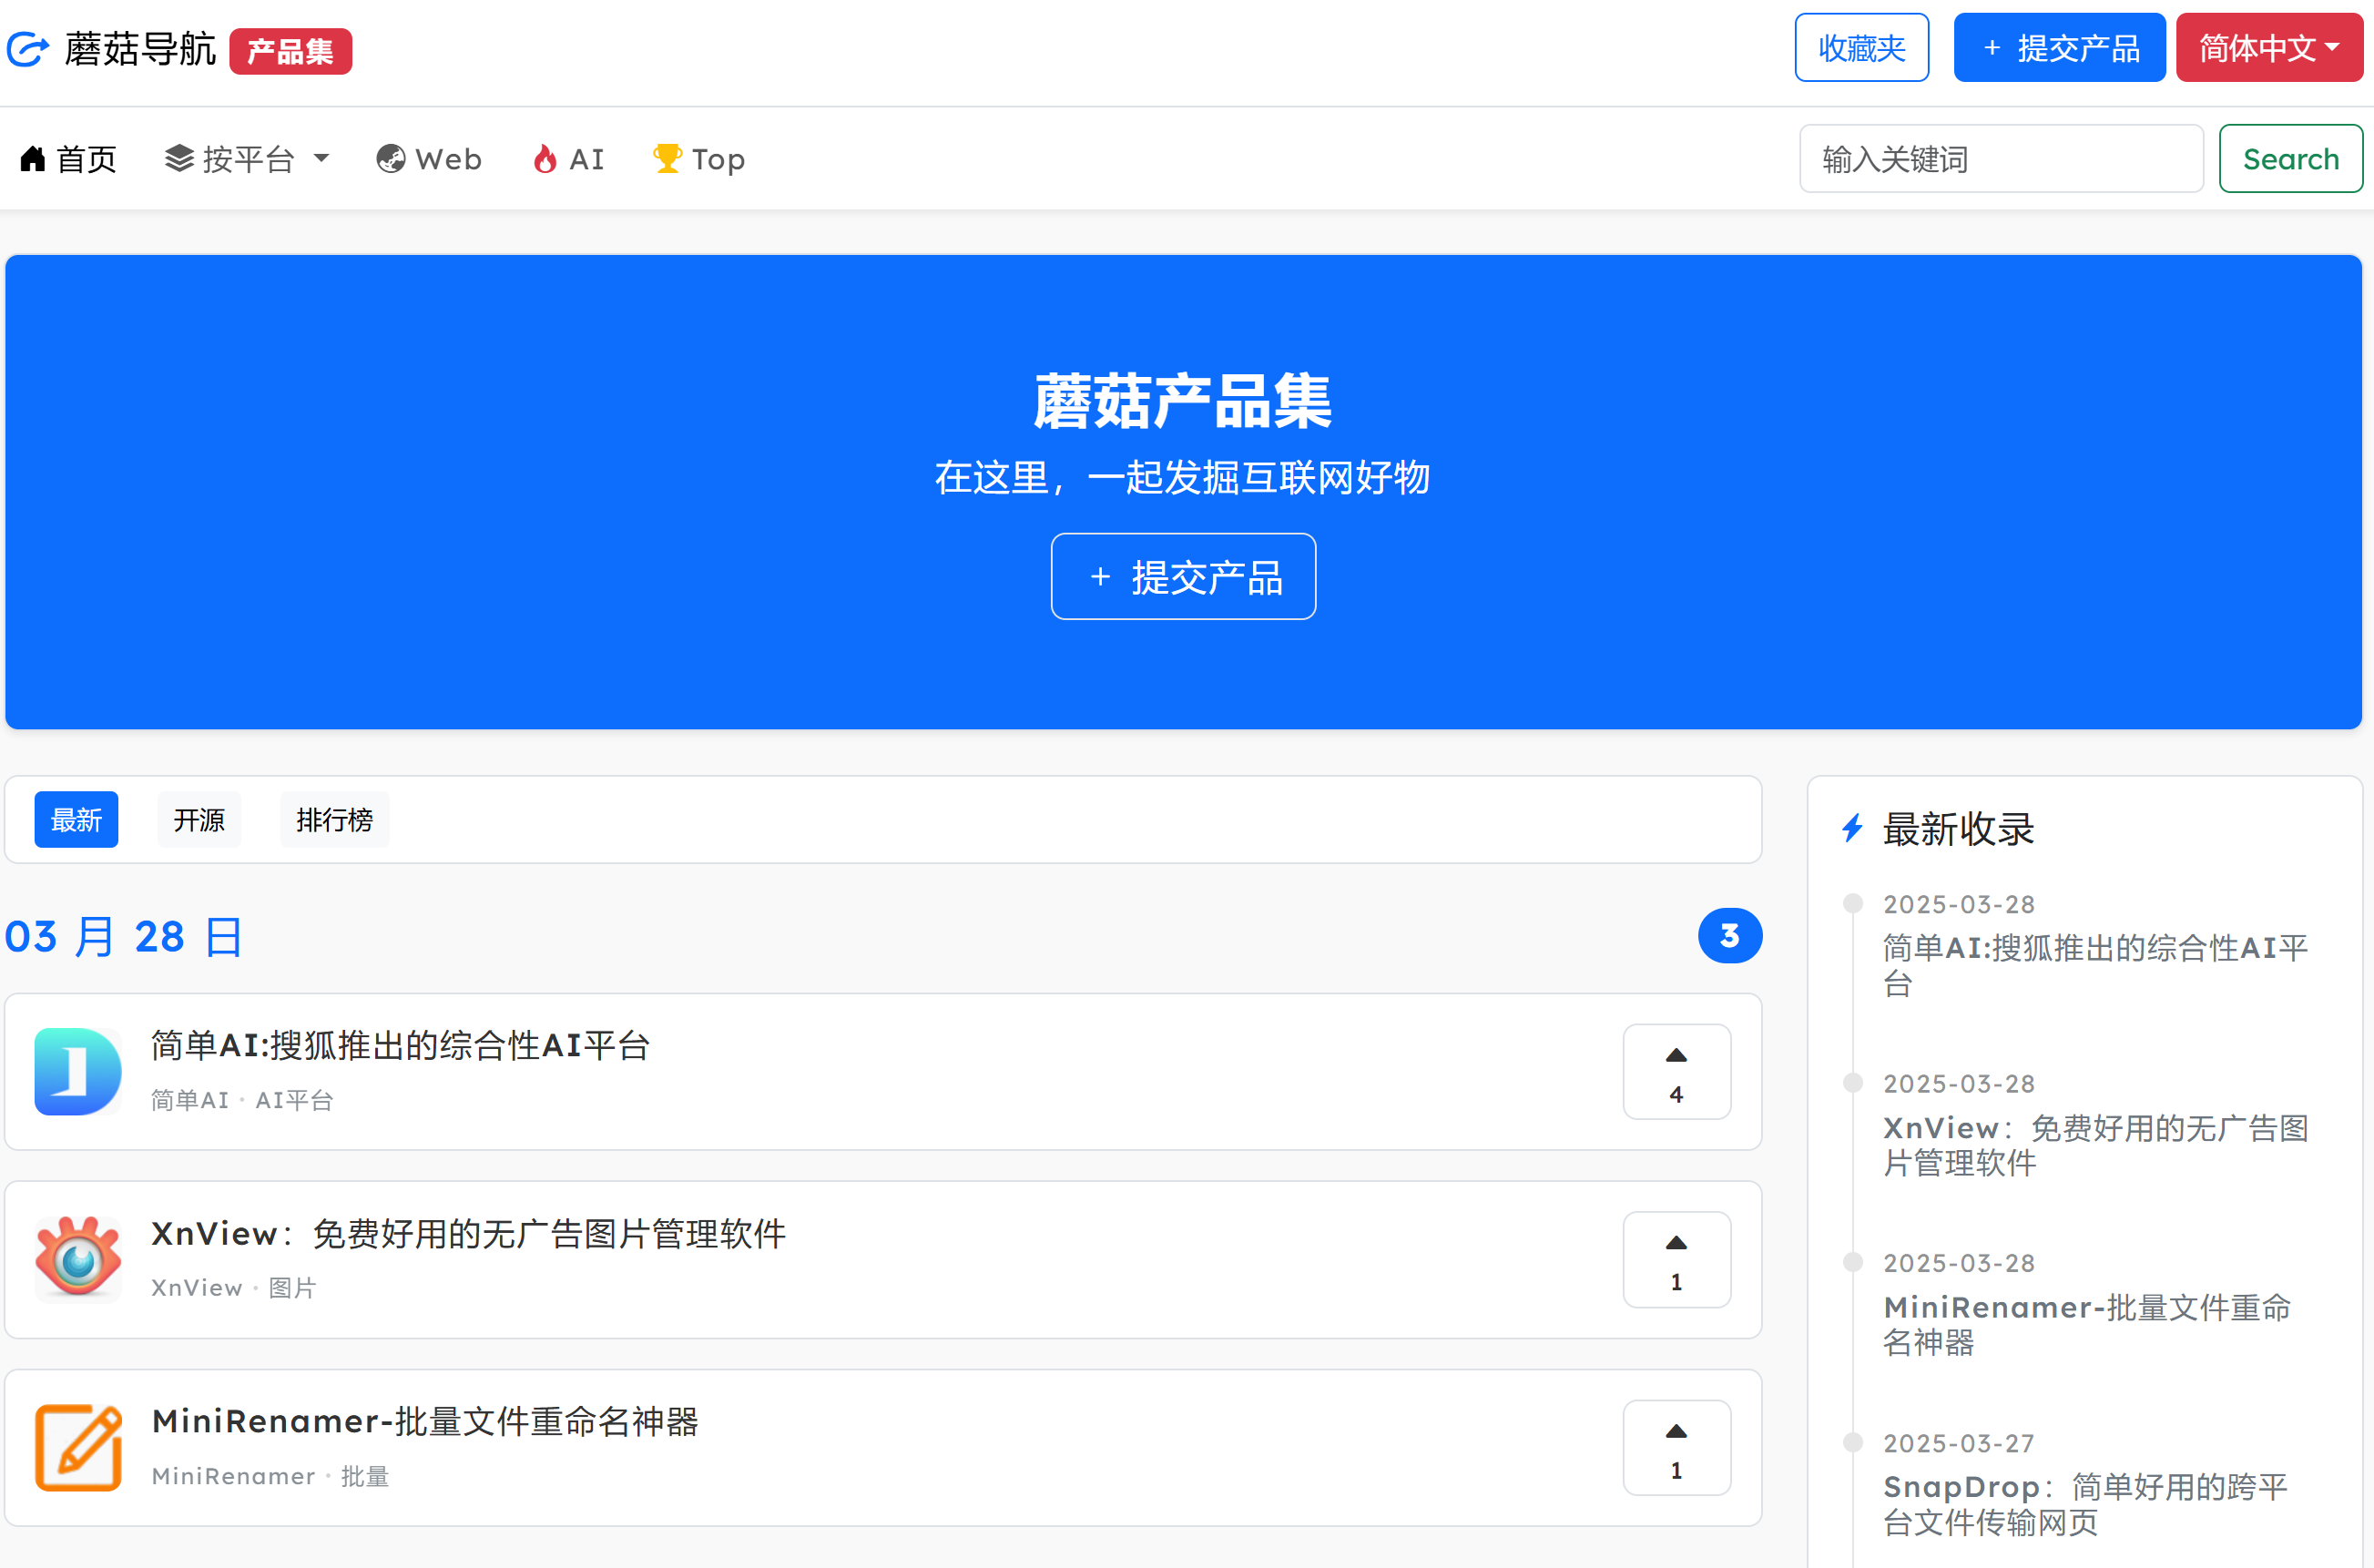Click the green Search button

[2290, 158]
